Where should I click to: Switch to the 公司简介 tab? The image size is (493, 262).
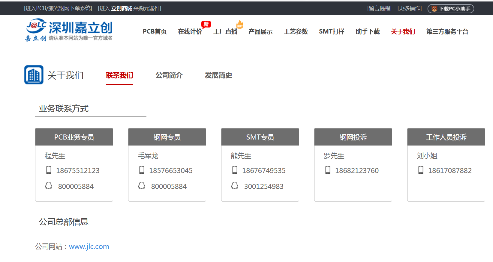(169, 75)
